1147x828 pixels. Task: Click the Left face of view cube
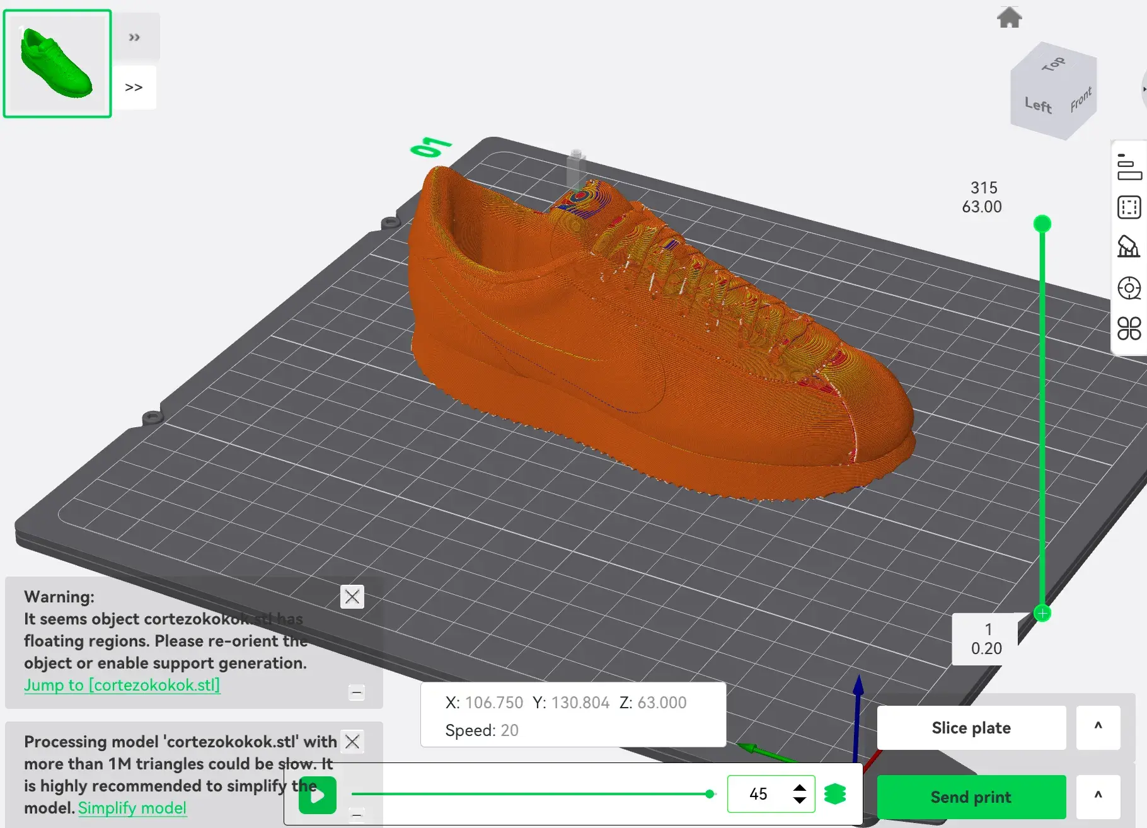click(1037, 105)
